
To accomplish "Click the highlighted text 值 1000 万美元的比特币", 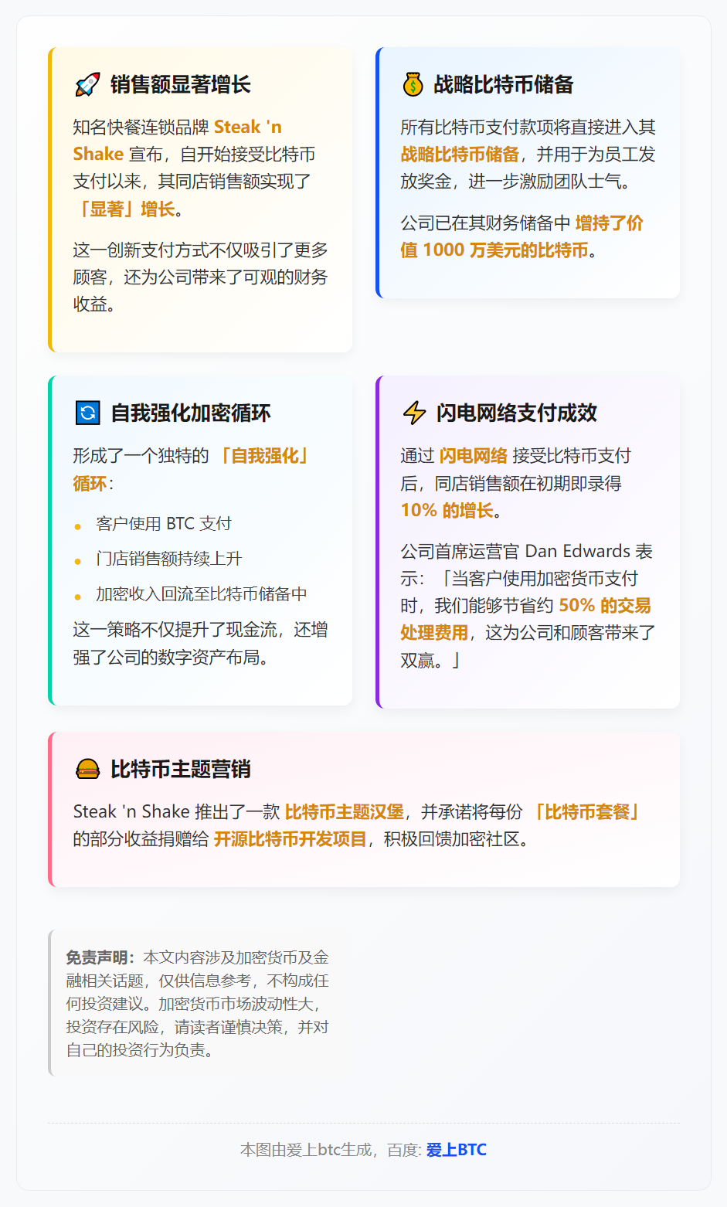I will tap(494, 250).
